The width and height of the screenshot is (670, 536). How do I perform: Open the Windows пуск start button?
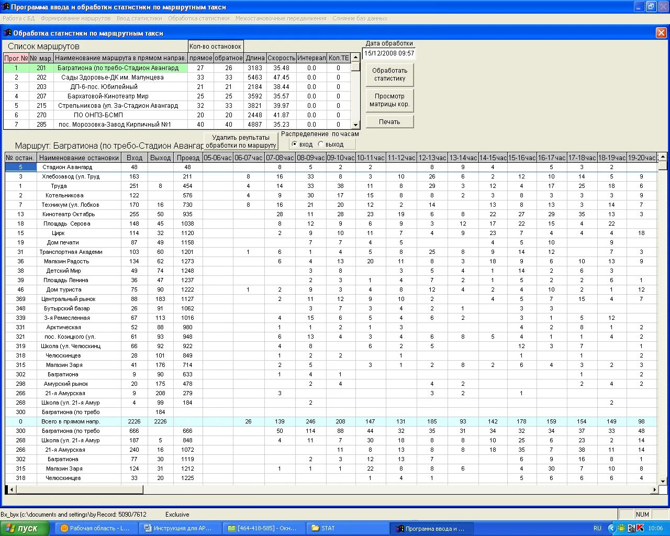(x=25, y=528)
